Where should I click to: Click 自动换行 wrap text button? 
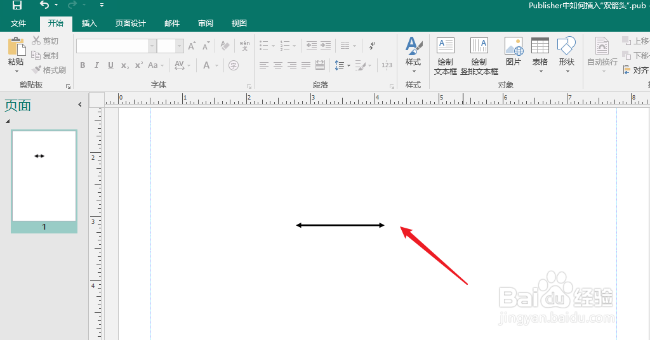(602, 55)
